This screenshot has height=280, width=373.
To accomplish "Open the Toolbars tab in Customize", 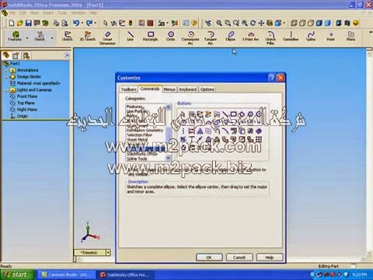I will 129,89.
